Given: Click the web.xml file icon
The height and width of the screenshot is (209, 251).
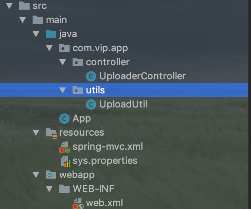Looking at the screenshot, I should [78, 203].
